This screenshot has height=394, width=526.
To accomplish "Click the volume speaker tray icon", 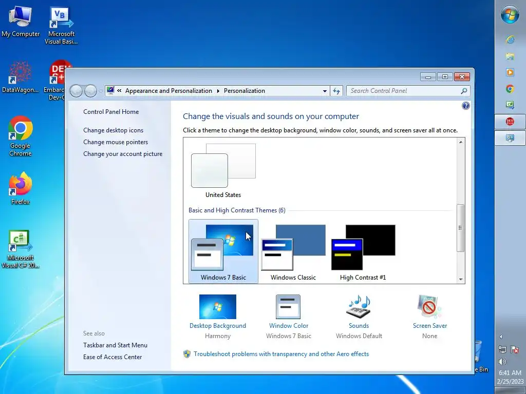I will click(x=502, y=362).
